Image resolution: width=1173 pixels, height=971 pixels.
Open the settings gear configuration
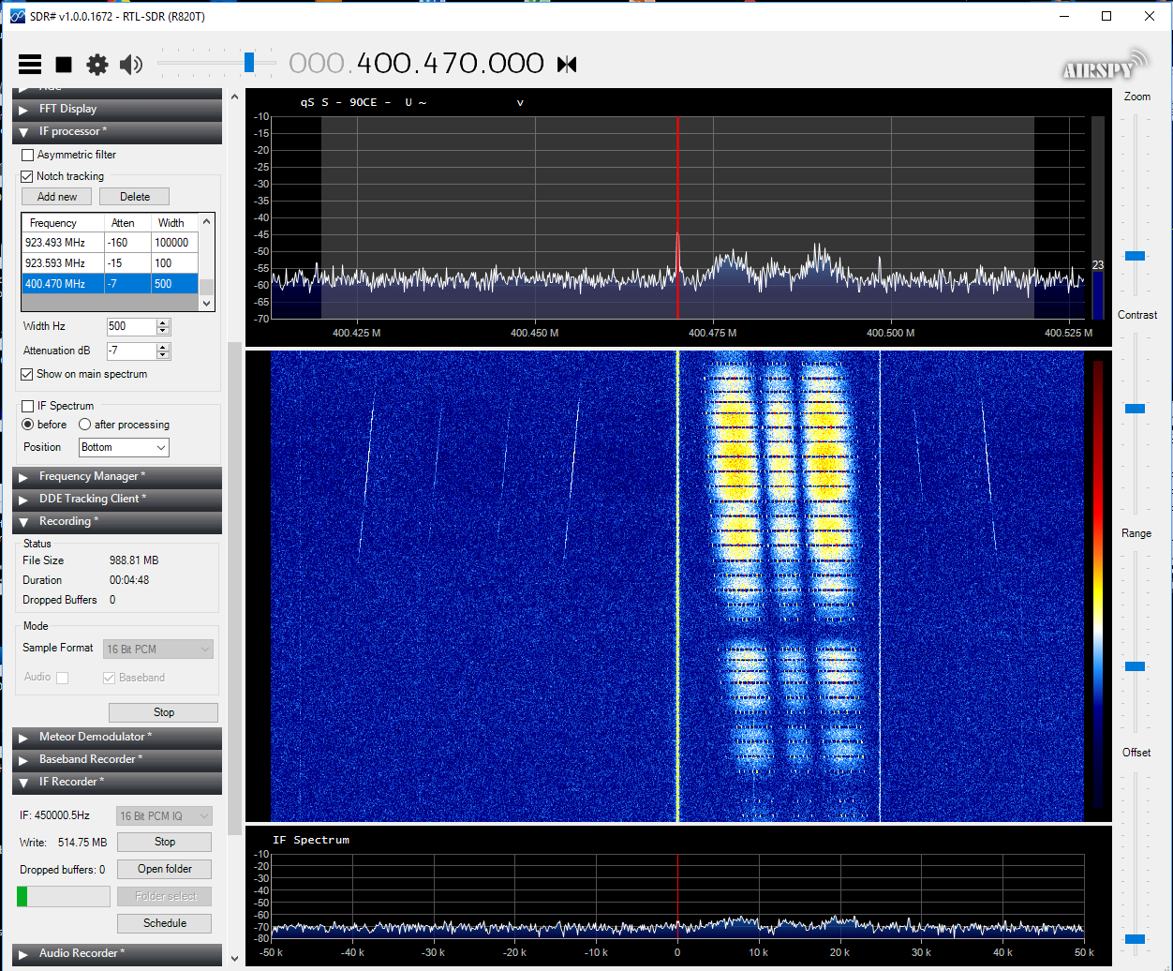(x=97, y=64)
